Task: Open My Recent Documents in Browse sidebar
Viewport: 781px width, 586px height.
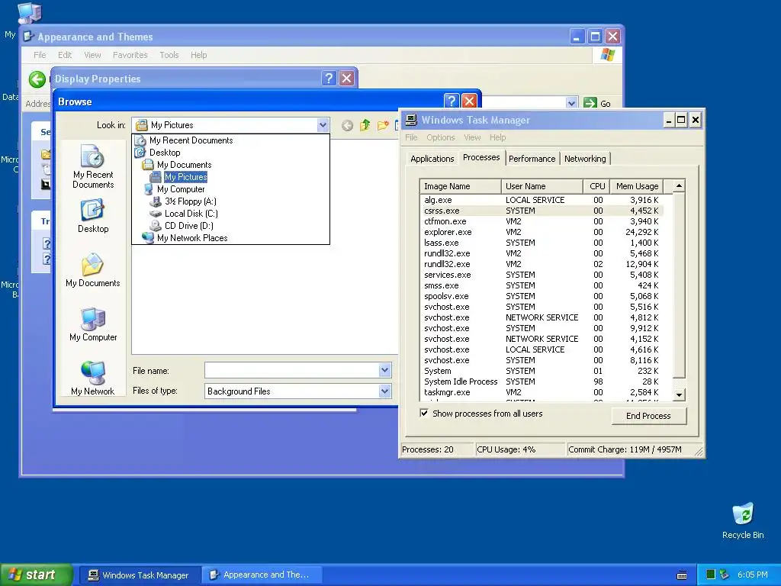Action: tap(92, 166)
